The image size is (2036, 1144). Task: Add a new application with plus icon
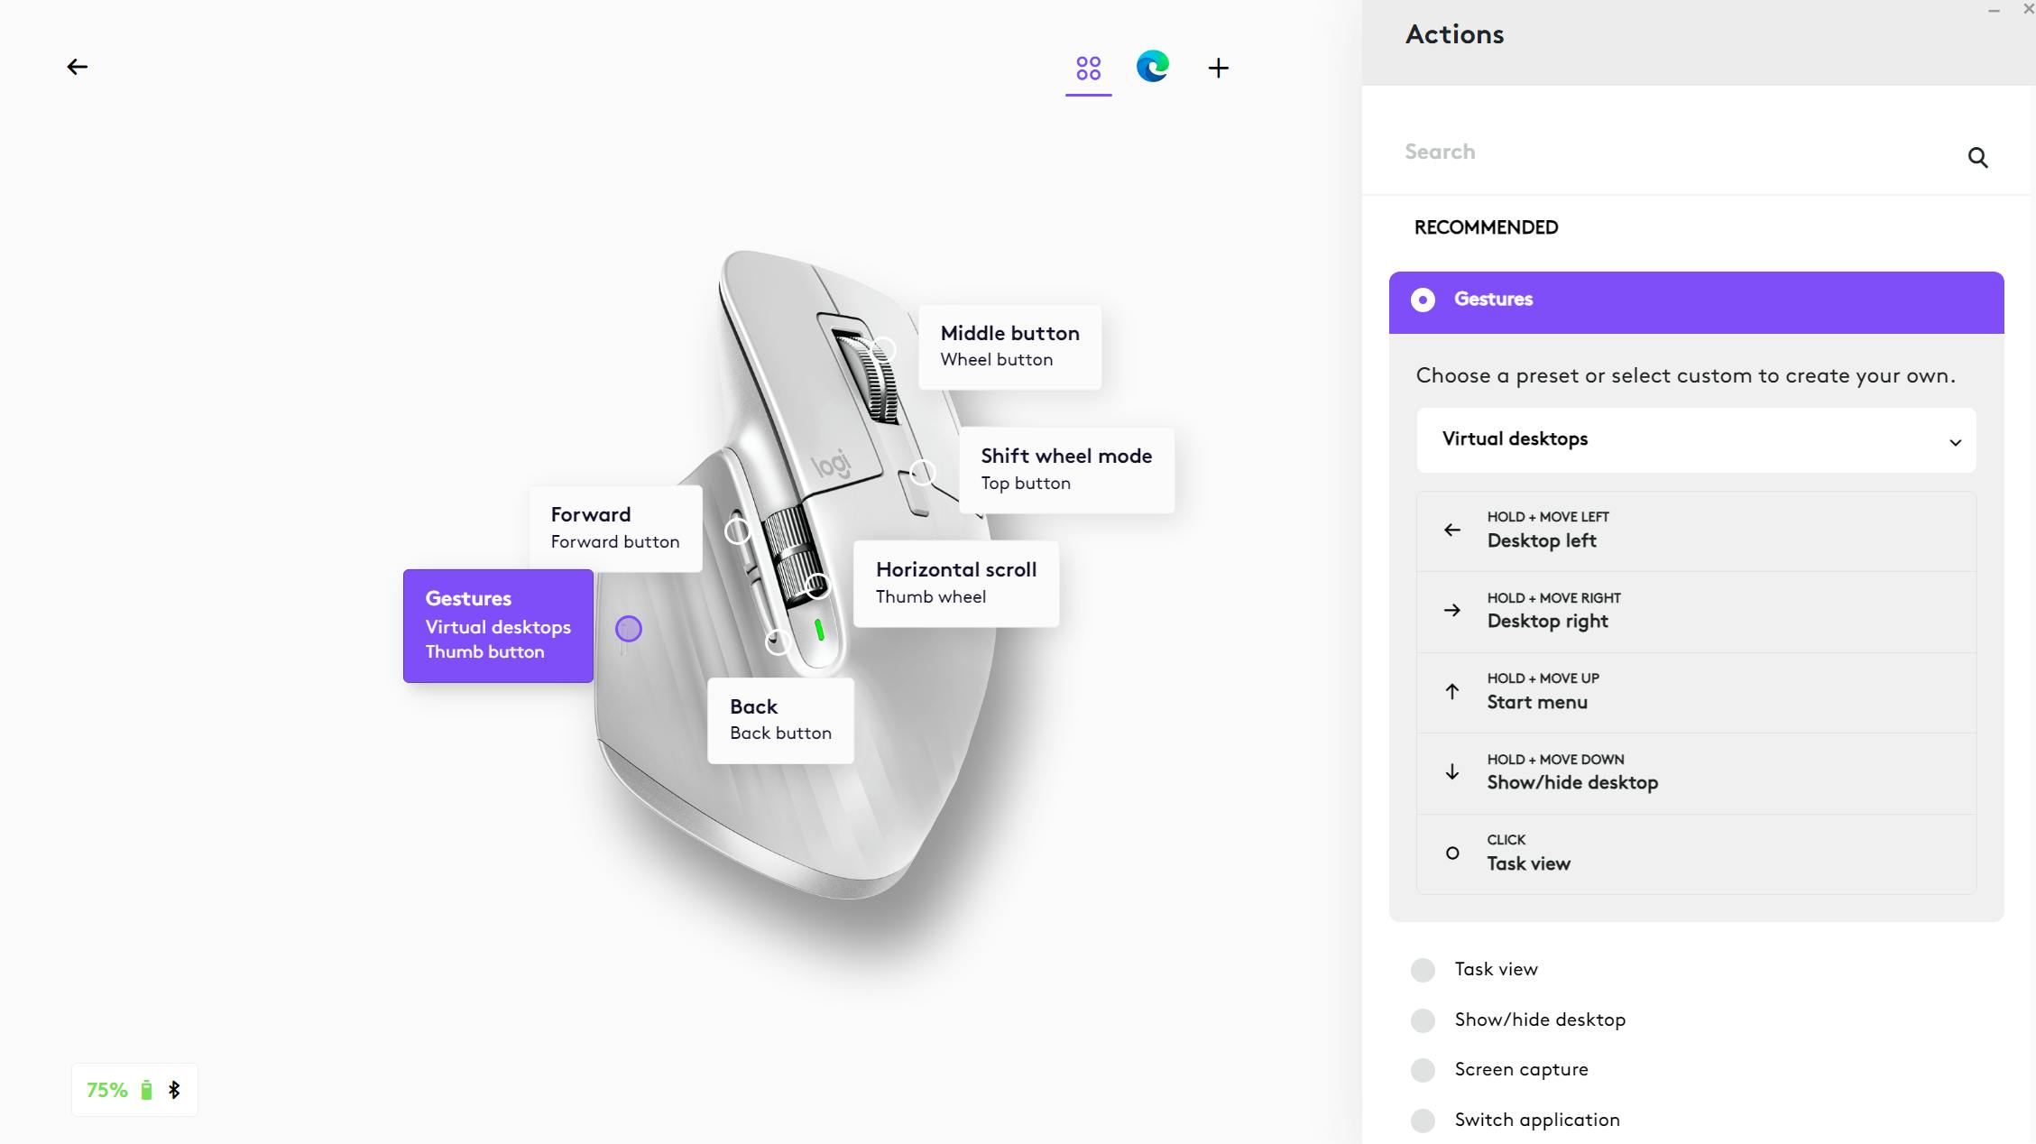click(x=1218, y=68)
